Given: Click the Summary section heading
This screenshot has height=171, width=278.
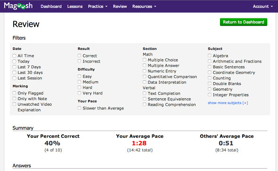Looking at the screenshot, I should point(23,128).
